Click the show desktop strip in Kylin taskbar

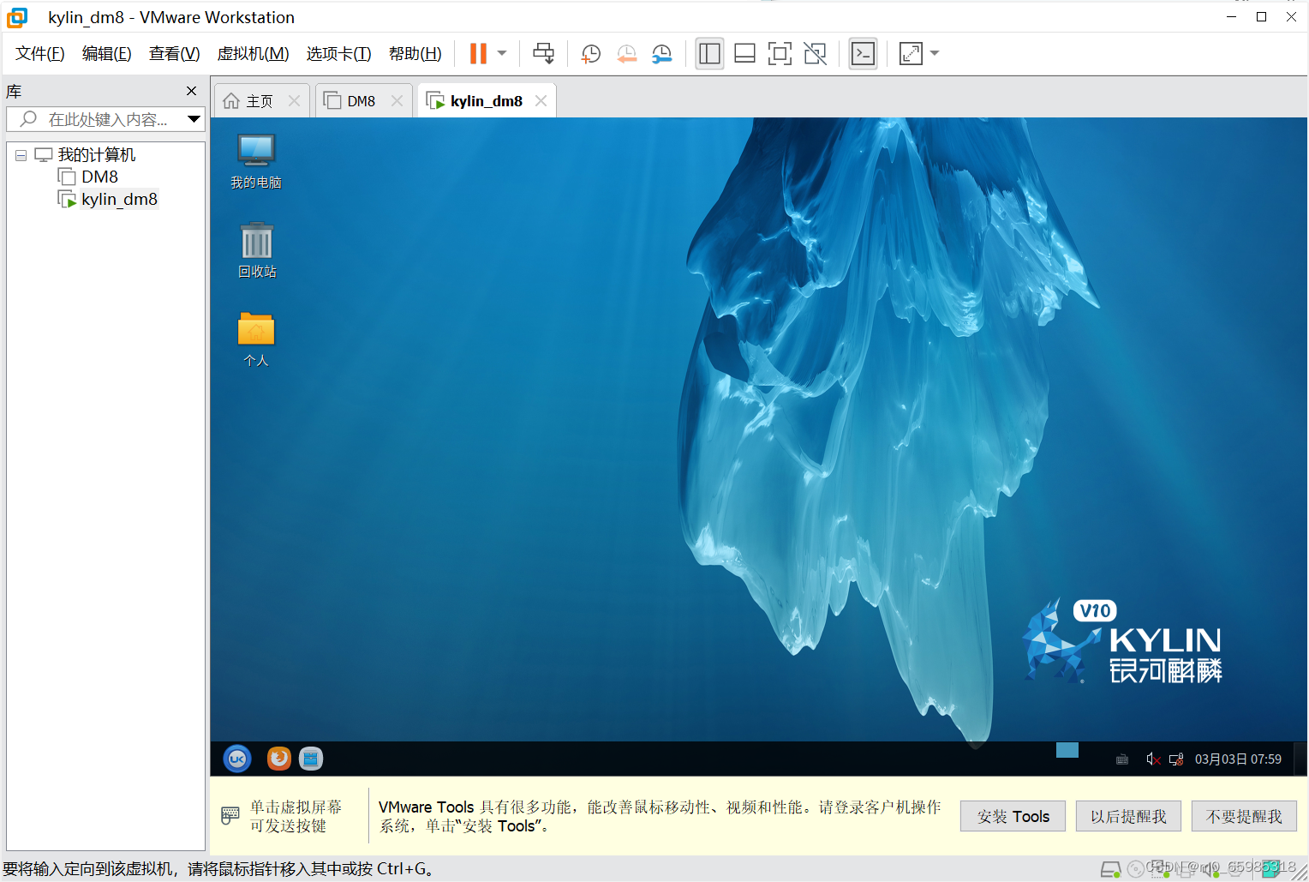(1300, 759)
